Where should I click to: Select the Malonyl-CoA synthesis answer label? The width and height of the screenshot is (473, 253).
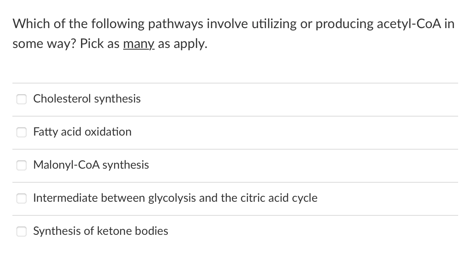pyautogui.click(x=91, y=165)
